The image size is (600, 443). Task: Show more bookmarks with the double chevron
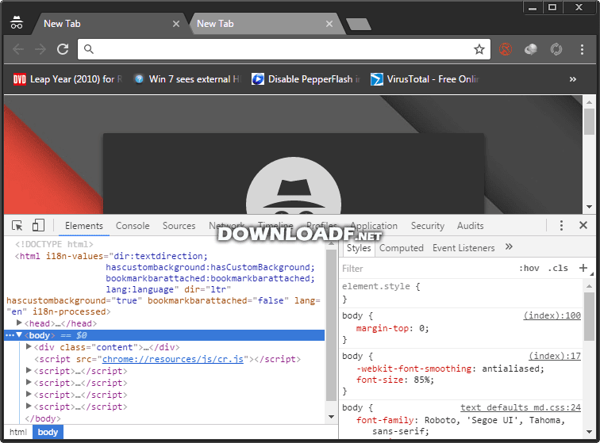572,79
